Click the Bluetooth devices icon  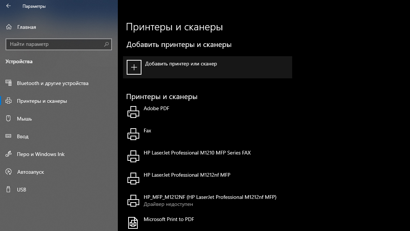click(8, 83)
